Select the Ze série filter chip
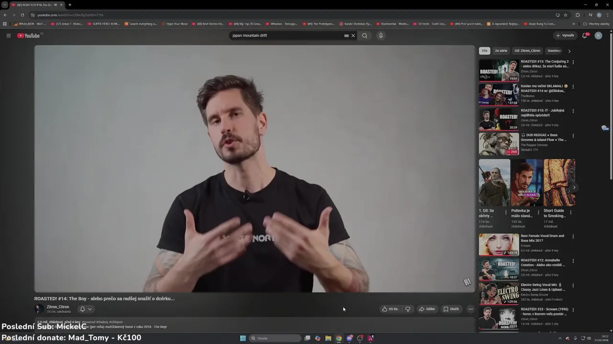Image resolution: width=613 pixels, height=344 pixels. [501, 51]
